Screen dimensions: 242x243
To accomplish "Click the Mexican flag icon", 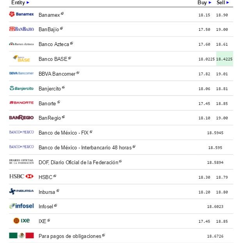I will tap(21, 236).
